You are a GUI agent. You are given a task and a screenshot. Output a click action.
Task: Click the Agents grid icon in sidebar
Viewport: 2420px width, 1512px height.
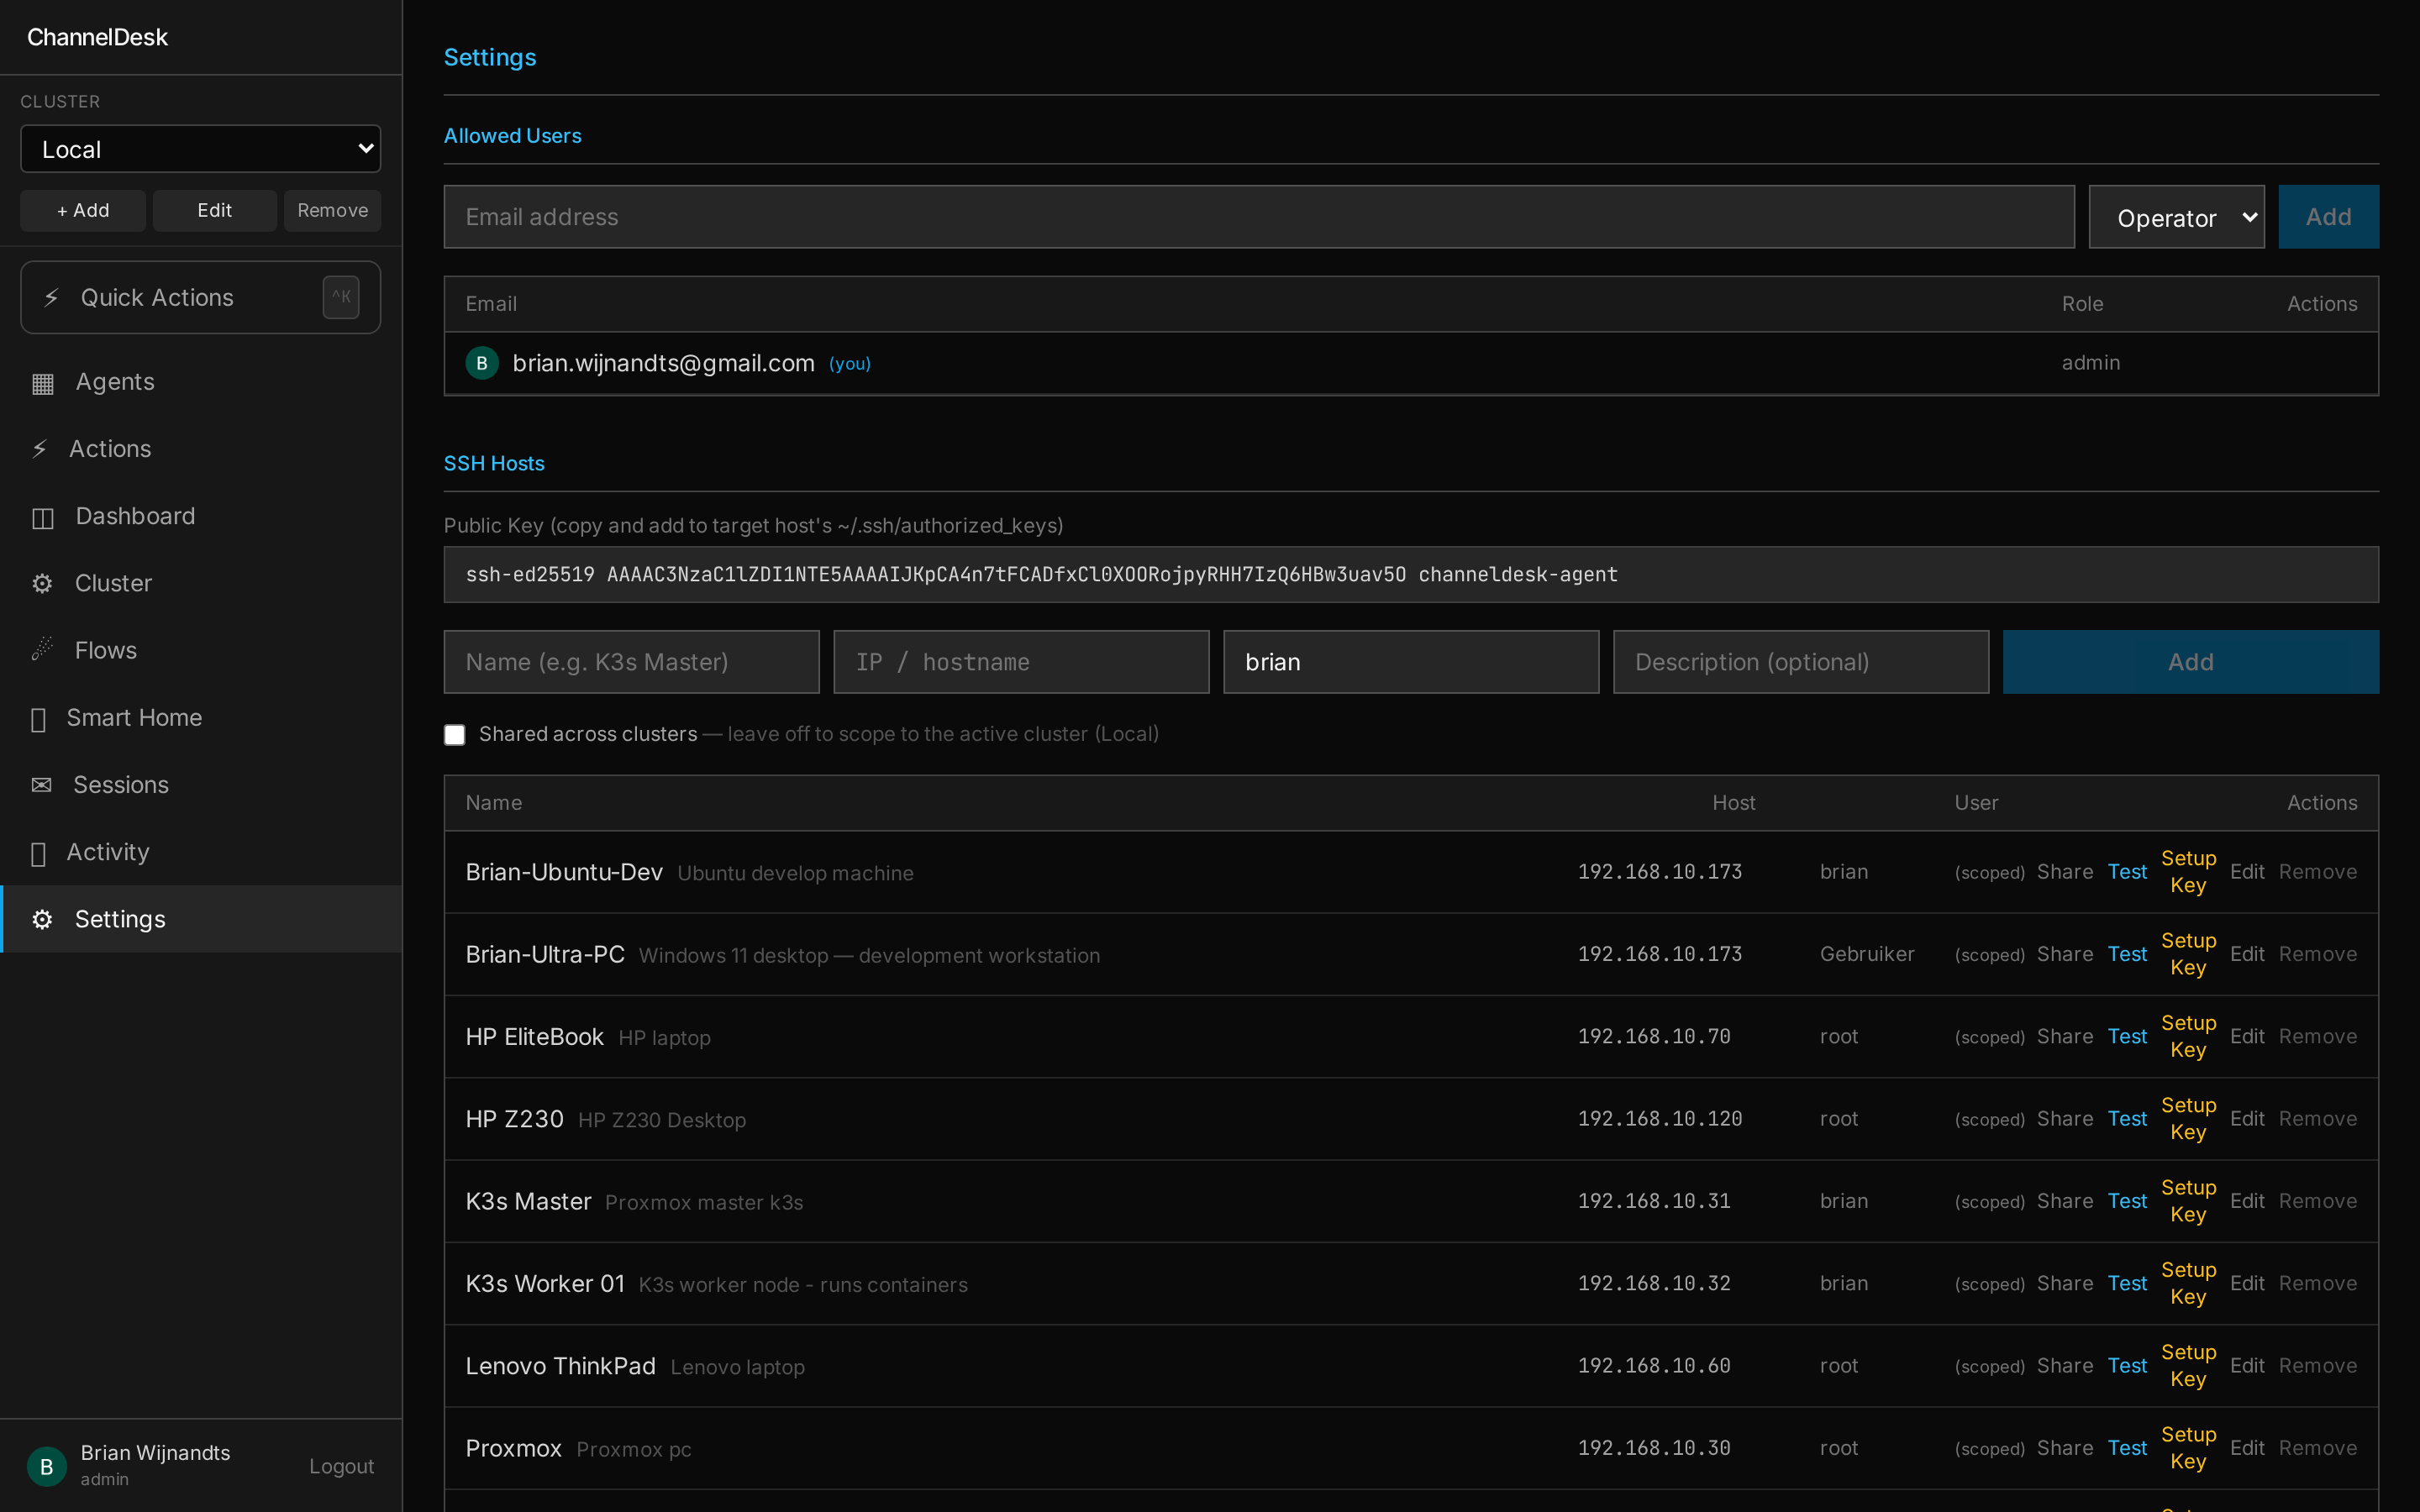tap(42, 383)
